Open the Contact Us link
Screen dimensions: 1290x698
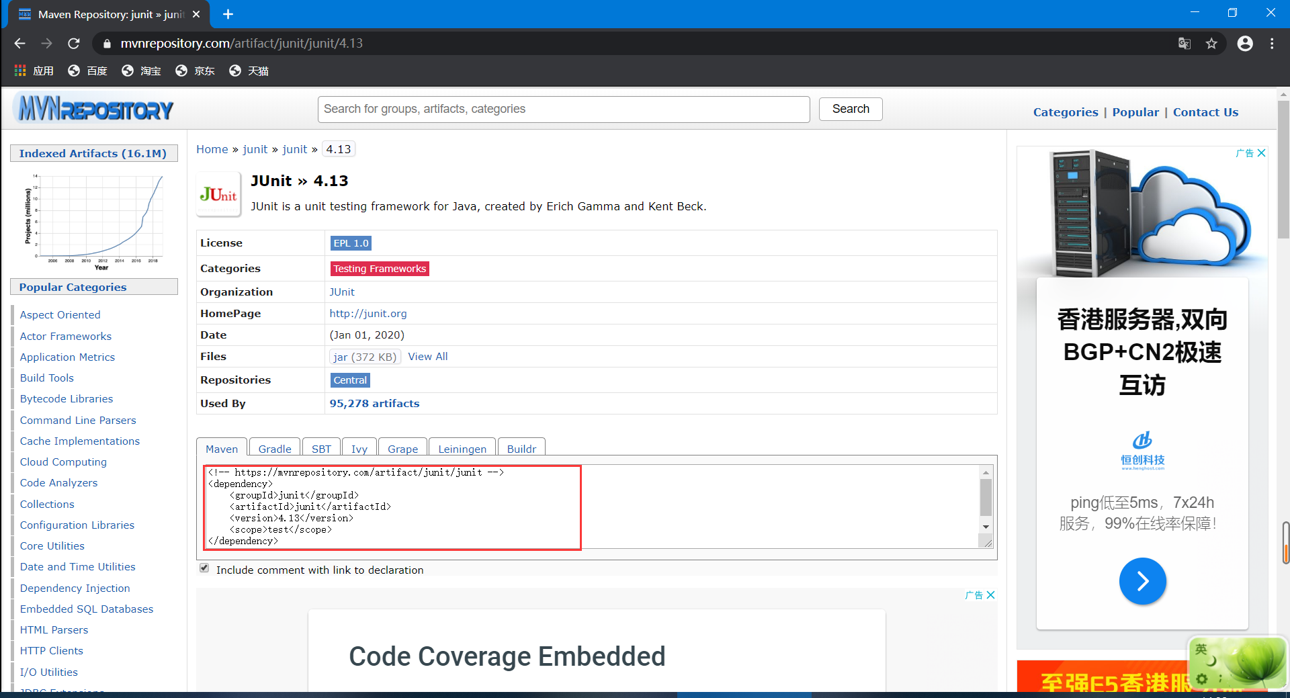[x=1205, y=112]
